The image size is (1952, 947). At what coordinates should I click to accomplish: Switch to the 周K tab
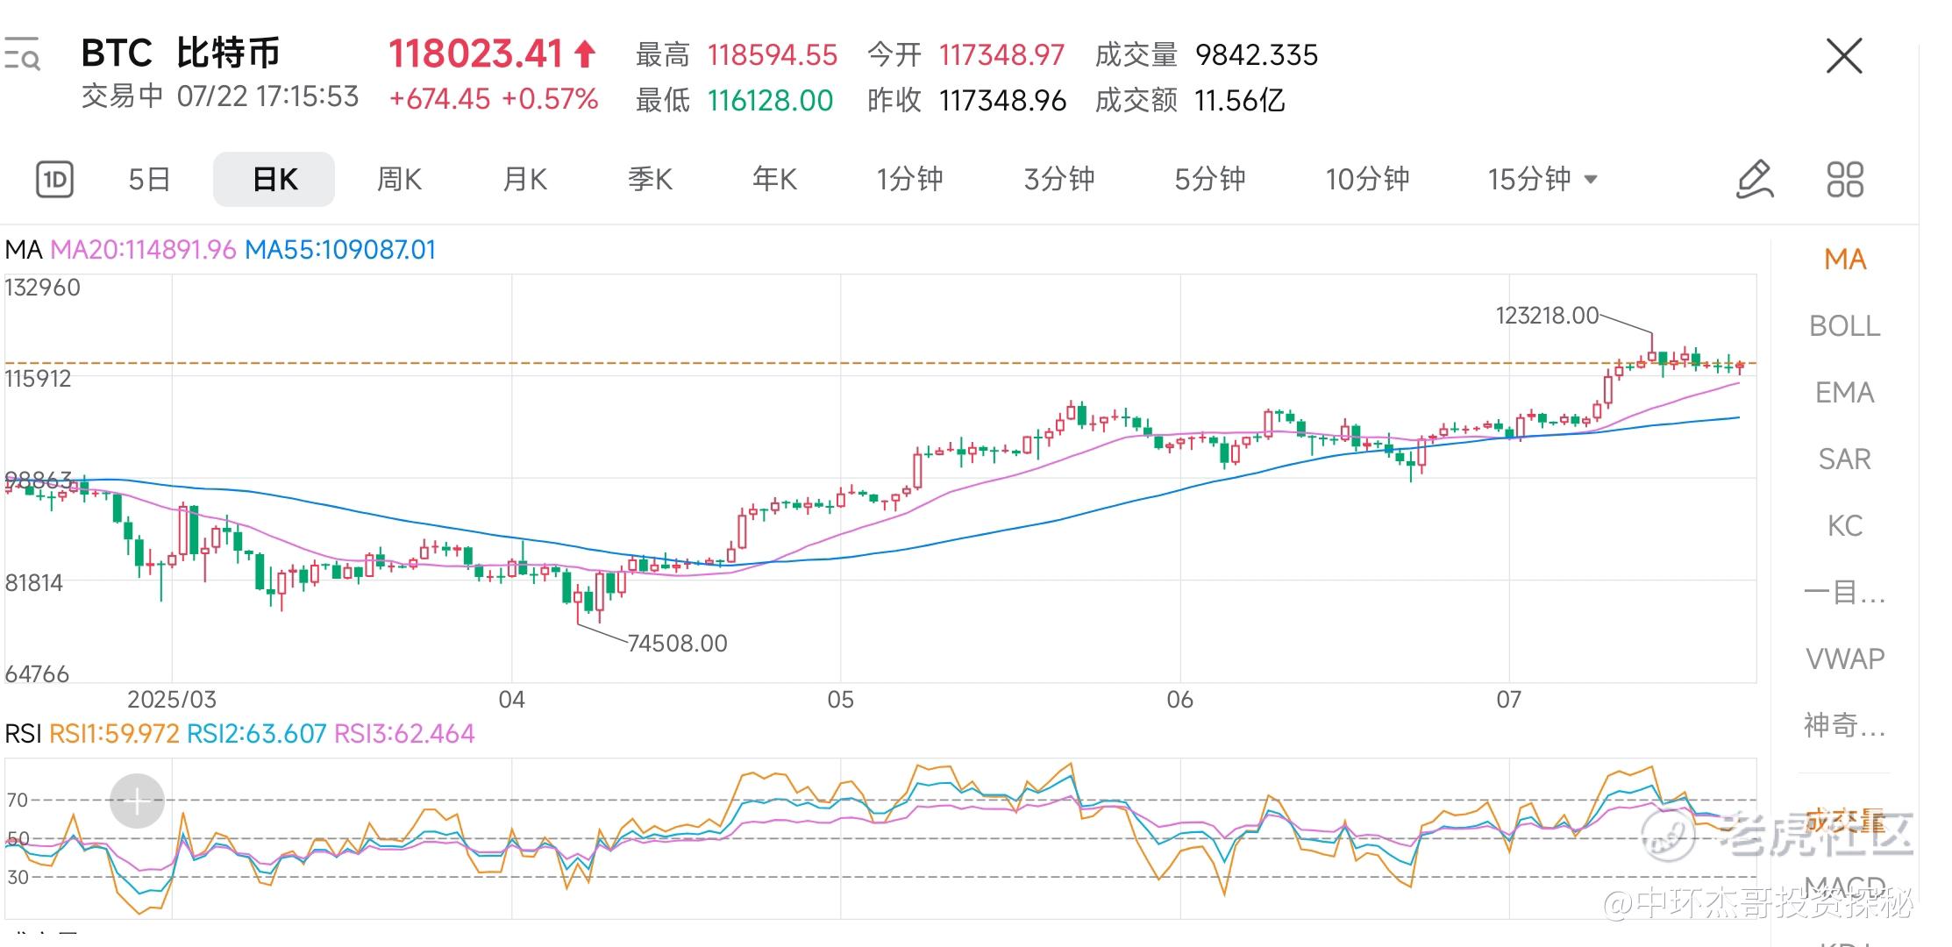pyautogui.click(x=399, y=180)
